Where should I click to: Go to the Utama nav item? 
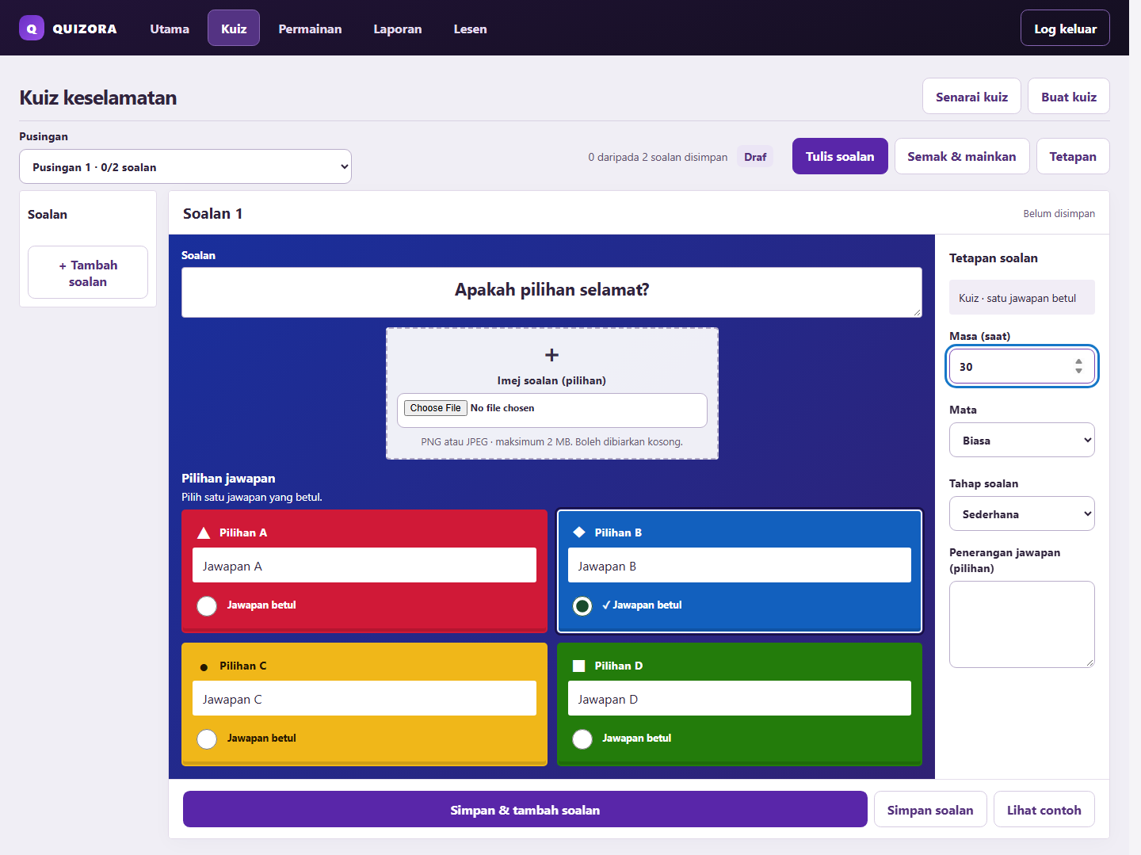[170, 29]
